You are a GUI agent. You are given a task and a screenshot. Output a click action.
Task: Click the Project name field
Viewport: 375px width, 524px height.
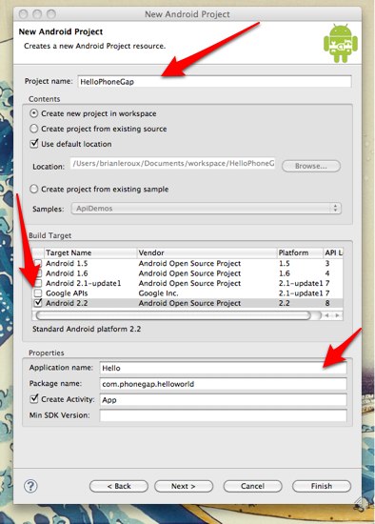[x=214, y=82]
